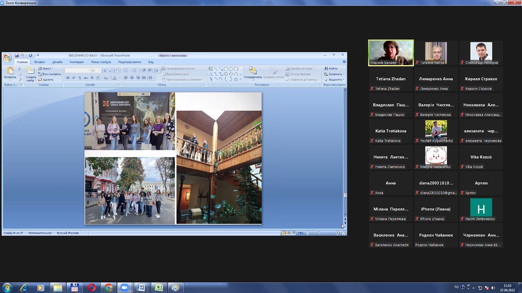Toggle underline (Ч) formatting

click(x=79, y=78)
